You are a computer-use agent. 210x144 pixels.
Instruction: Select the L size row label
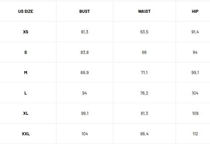pyautogui.click(x=25, y=93)
